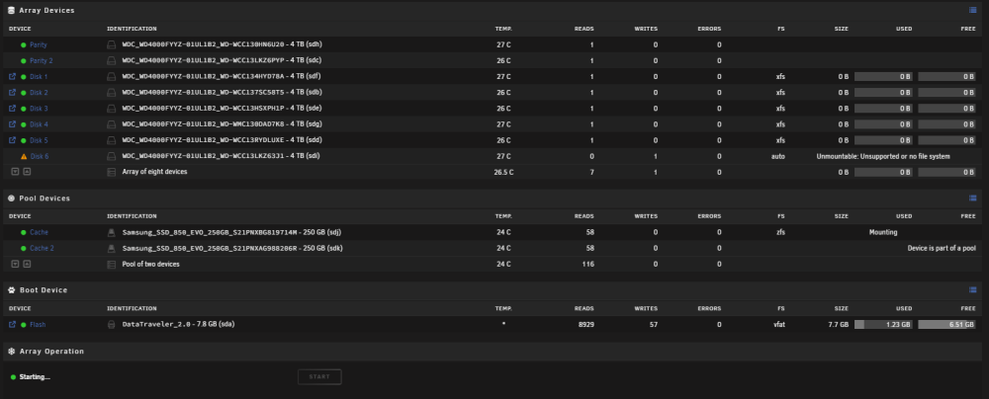Click the USB drive icon beside DataTraveler_2.0
Screen dimensions: 989x399
click(112, 325)
